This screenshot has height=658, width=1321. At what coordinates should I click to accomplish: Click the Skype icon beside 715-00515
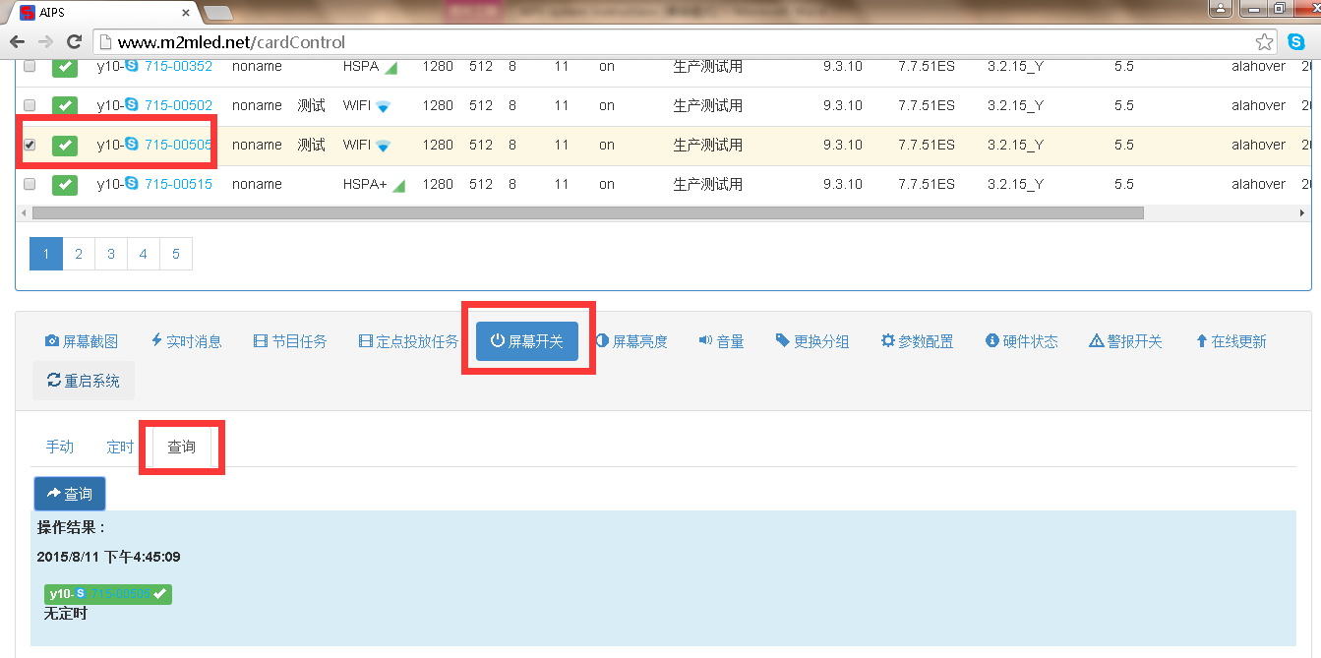pyautogui.click(x=132, y=184)
